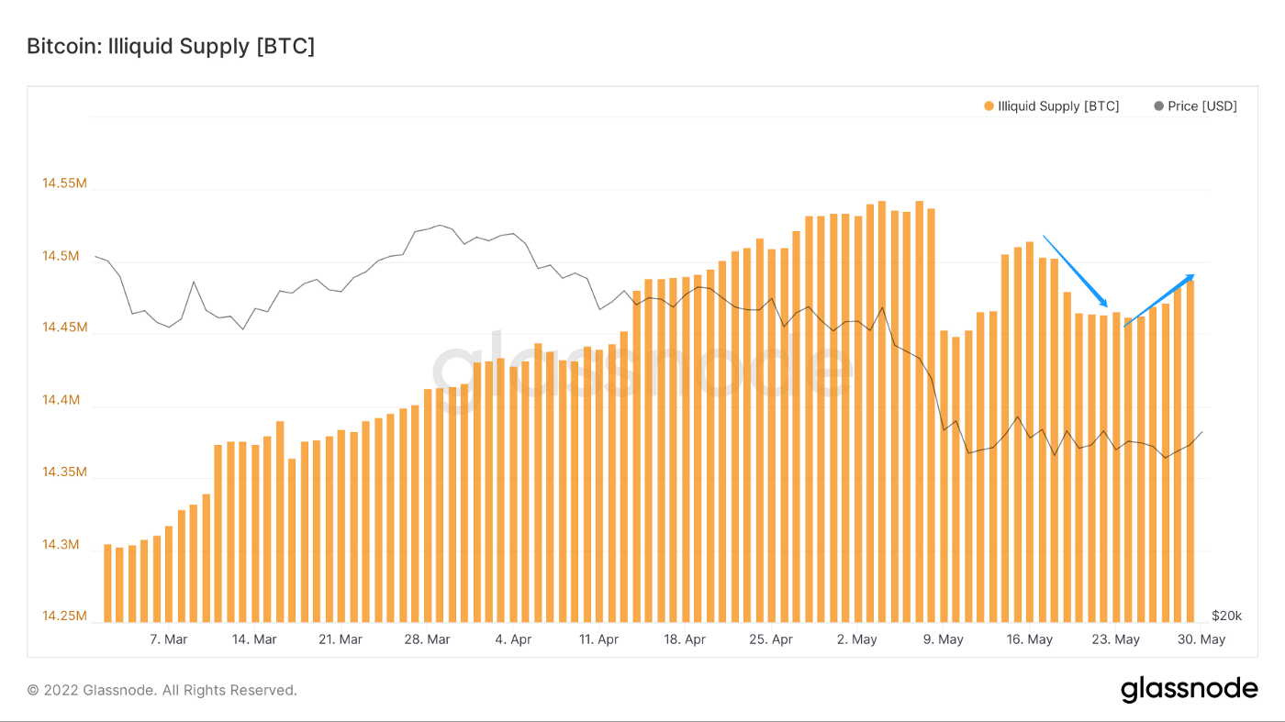Click the $20k price axis label
Viewport: 1285px width, 722px height.
1226,616
